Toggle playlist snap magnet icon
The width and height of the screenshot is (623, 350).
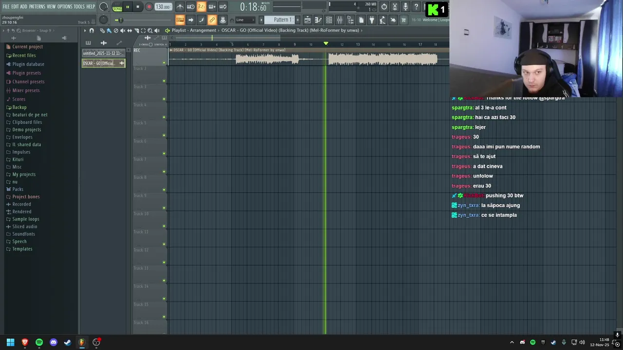point(92,30)
